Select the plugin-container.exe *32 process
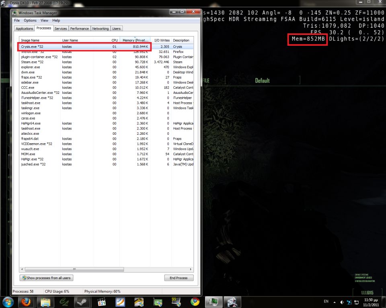This screenshot has width=386, height=308. point(106,57)
